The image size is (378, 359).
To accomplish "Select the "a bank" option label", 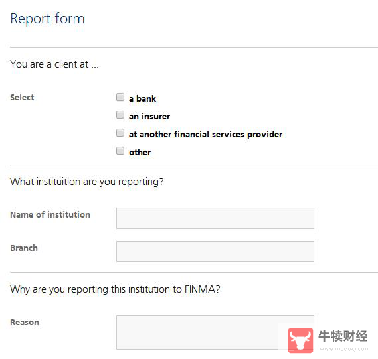I will tap(142, 98).
